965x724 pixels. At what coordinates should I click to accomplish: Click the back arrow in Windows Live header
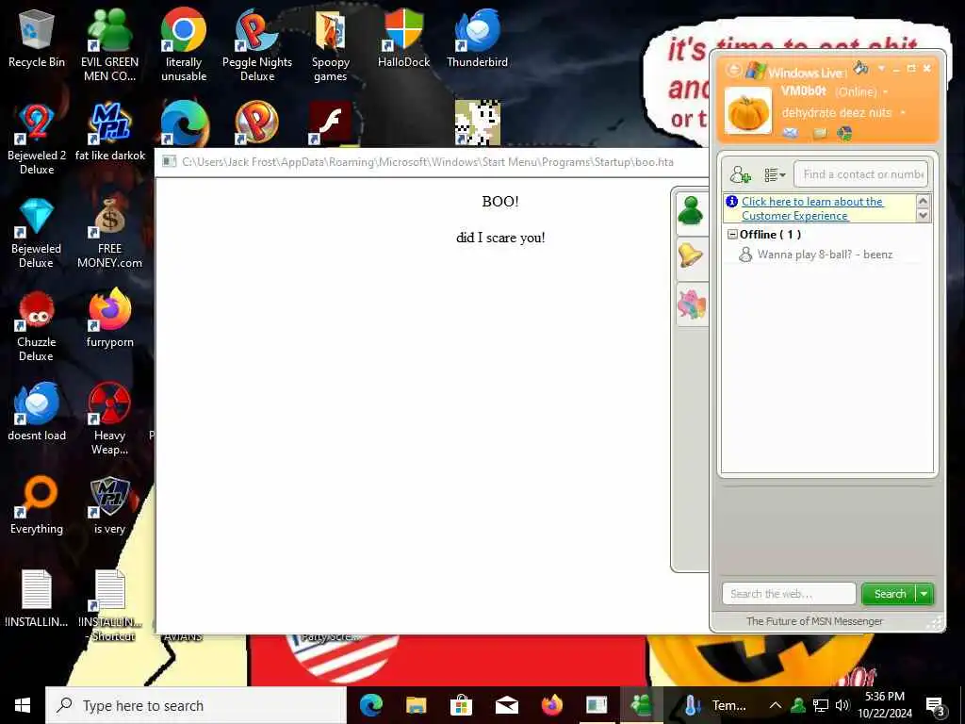coord(733,70)
